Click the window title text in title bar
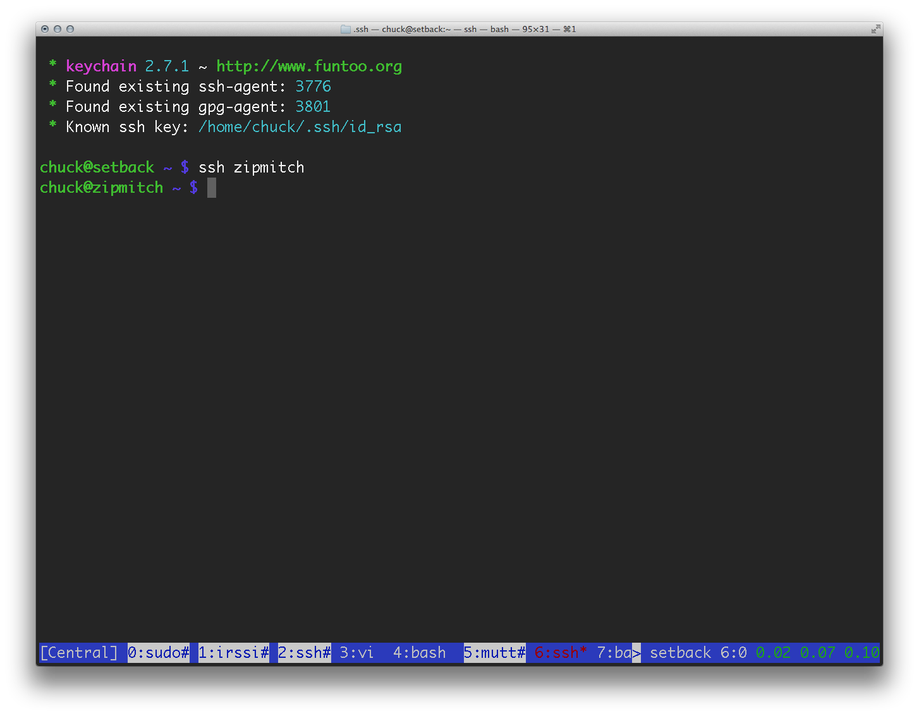 (465, 29)
